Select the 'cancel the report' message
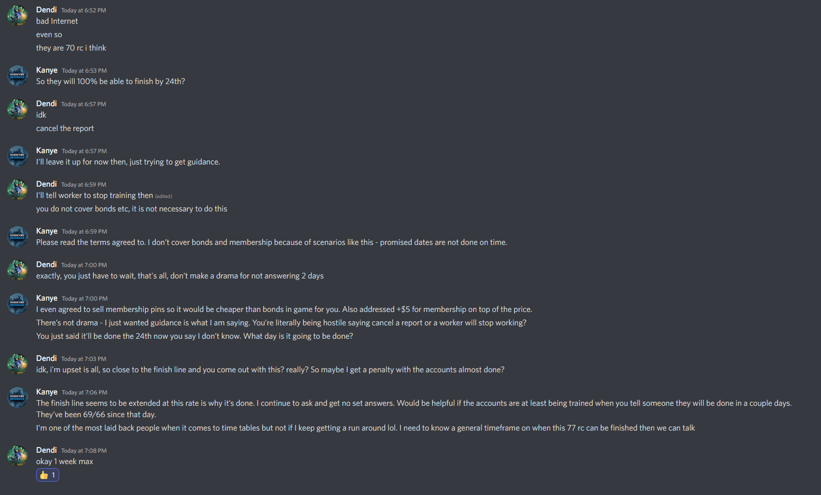The height and width of the screenshot is (495, 821). click(x=65, y=128)
